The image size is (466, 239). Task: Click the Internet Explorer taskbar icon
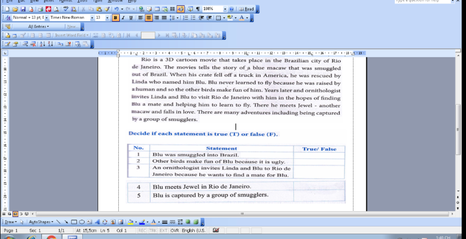(x=31, y=238)
